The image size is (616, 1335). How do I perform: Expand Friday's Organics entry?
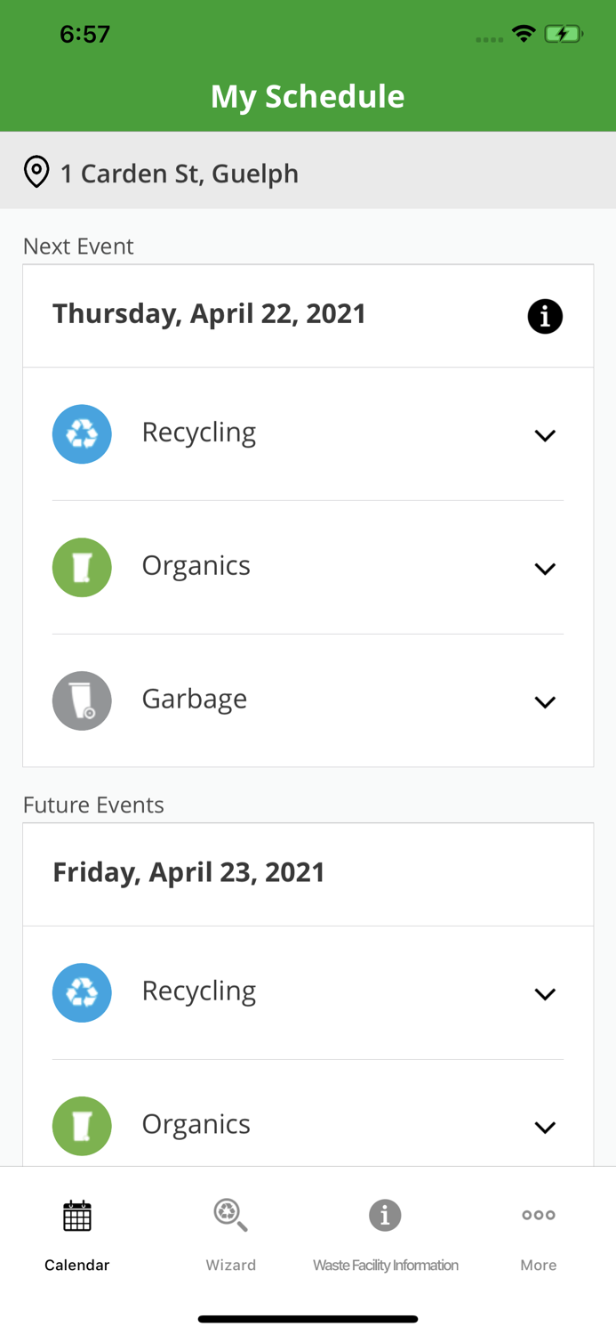(x=546, y=1127)
